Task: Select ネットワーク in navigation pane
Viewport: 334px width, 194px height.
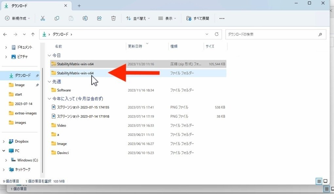Action: coord(20,170)
